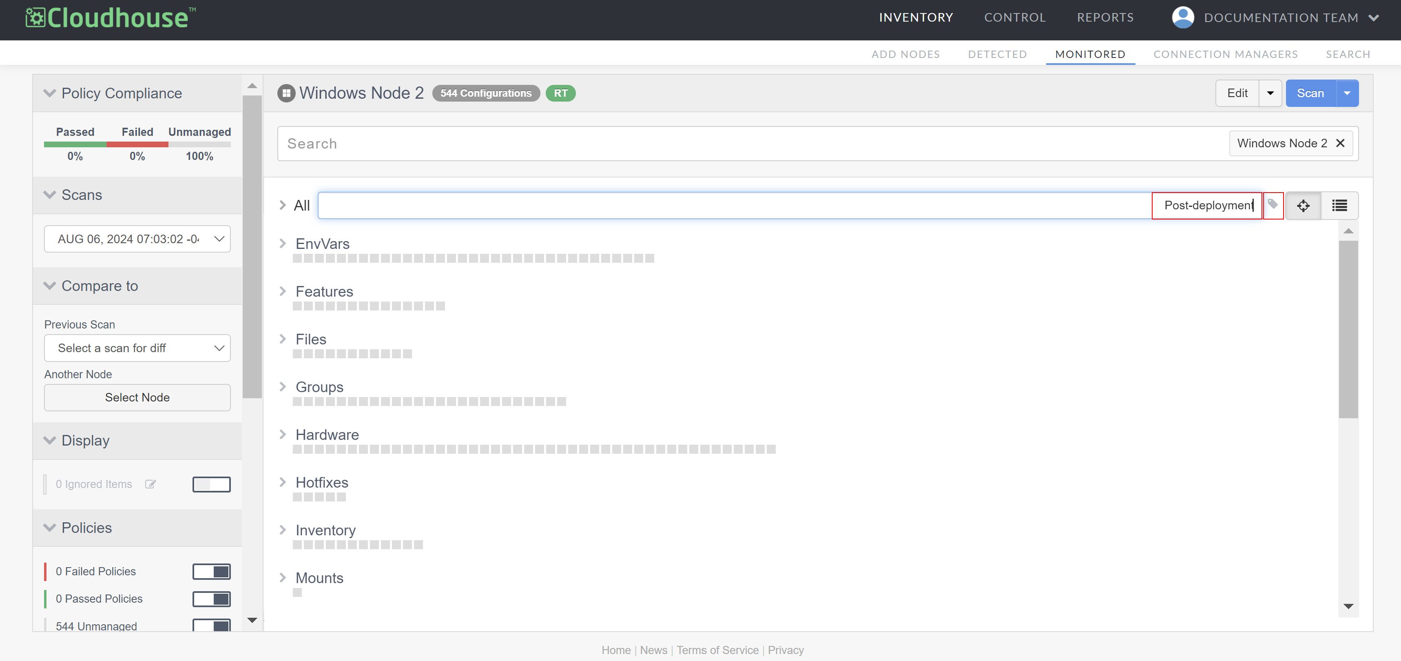Click the left sidebar scroll-down arrow
Screen dimensions: 1401x661
pos(252,620)
